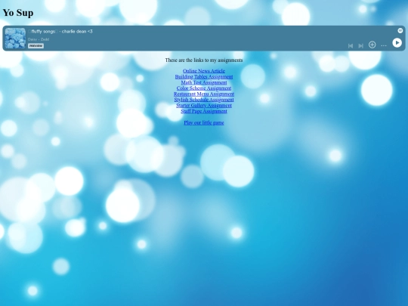
Task: Save playlist with the plus circle icon
Action: 372,45
